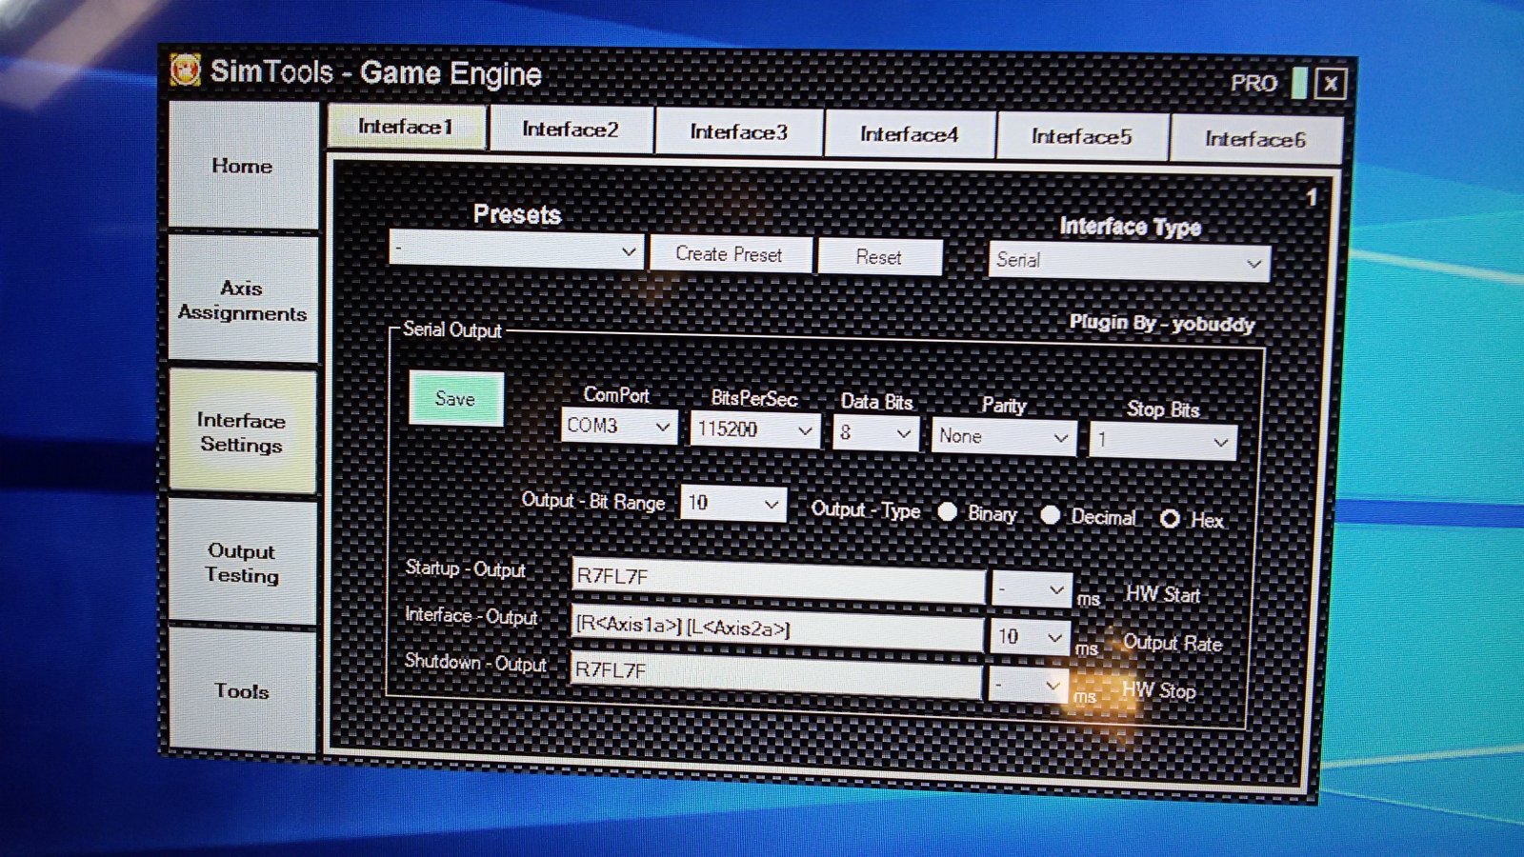Open the Data Bits dropdown
Image resolution: width=1524 pixels, height=857 pixels.
click(x=876, y=433)
